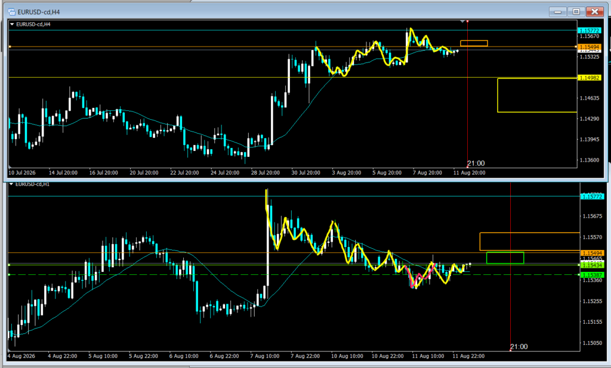Expand the EURUSD-cd,H4 chart label arrow
This screenshot has height=368, width=611.
[12, 24]
